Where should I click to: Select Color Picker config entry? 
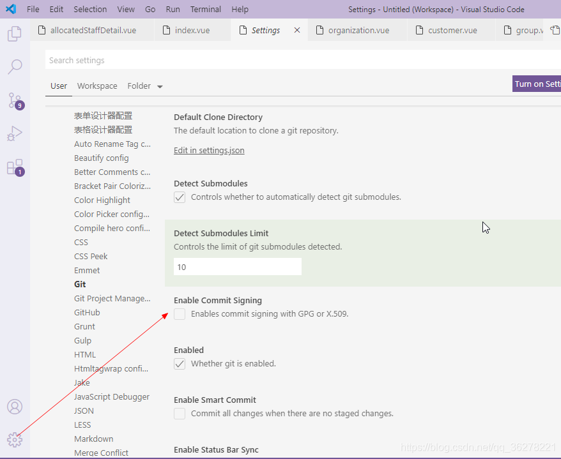coord(112,214)
